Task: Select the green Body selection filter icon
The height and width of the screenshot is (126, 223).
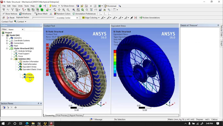Action: pyautogui.click(x=42, y=10)
